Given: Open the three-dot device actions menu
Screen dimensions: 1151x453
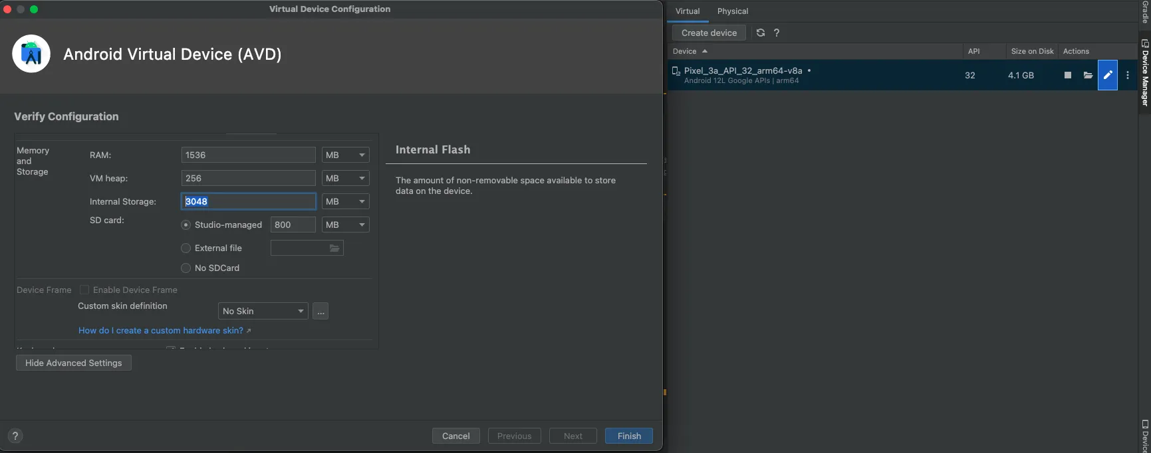Looking at the screenshot, I should pos(1128,75).
